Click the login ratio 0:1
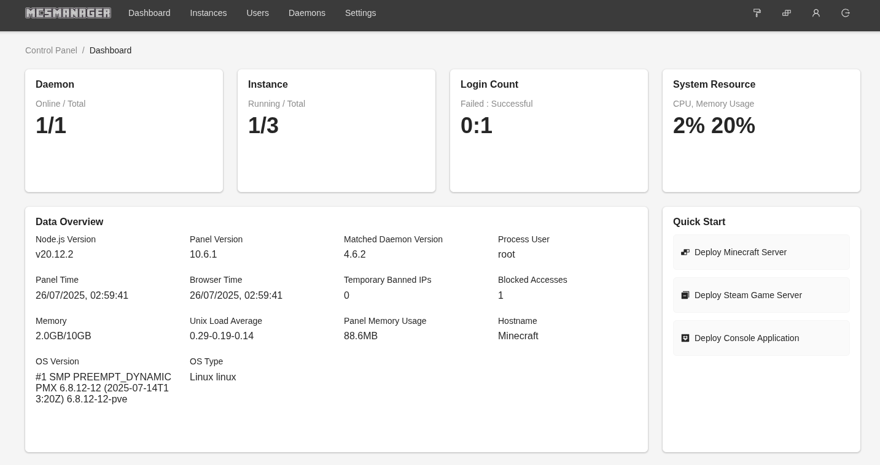 tap(477, 126)
